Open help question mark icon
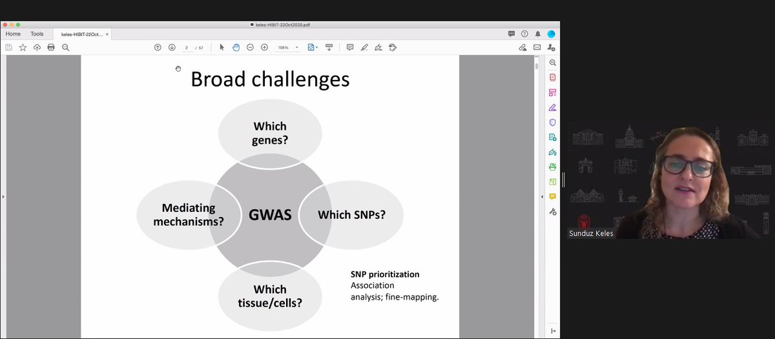775x339 pixels. (x=524, y=34)
